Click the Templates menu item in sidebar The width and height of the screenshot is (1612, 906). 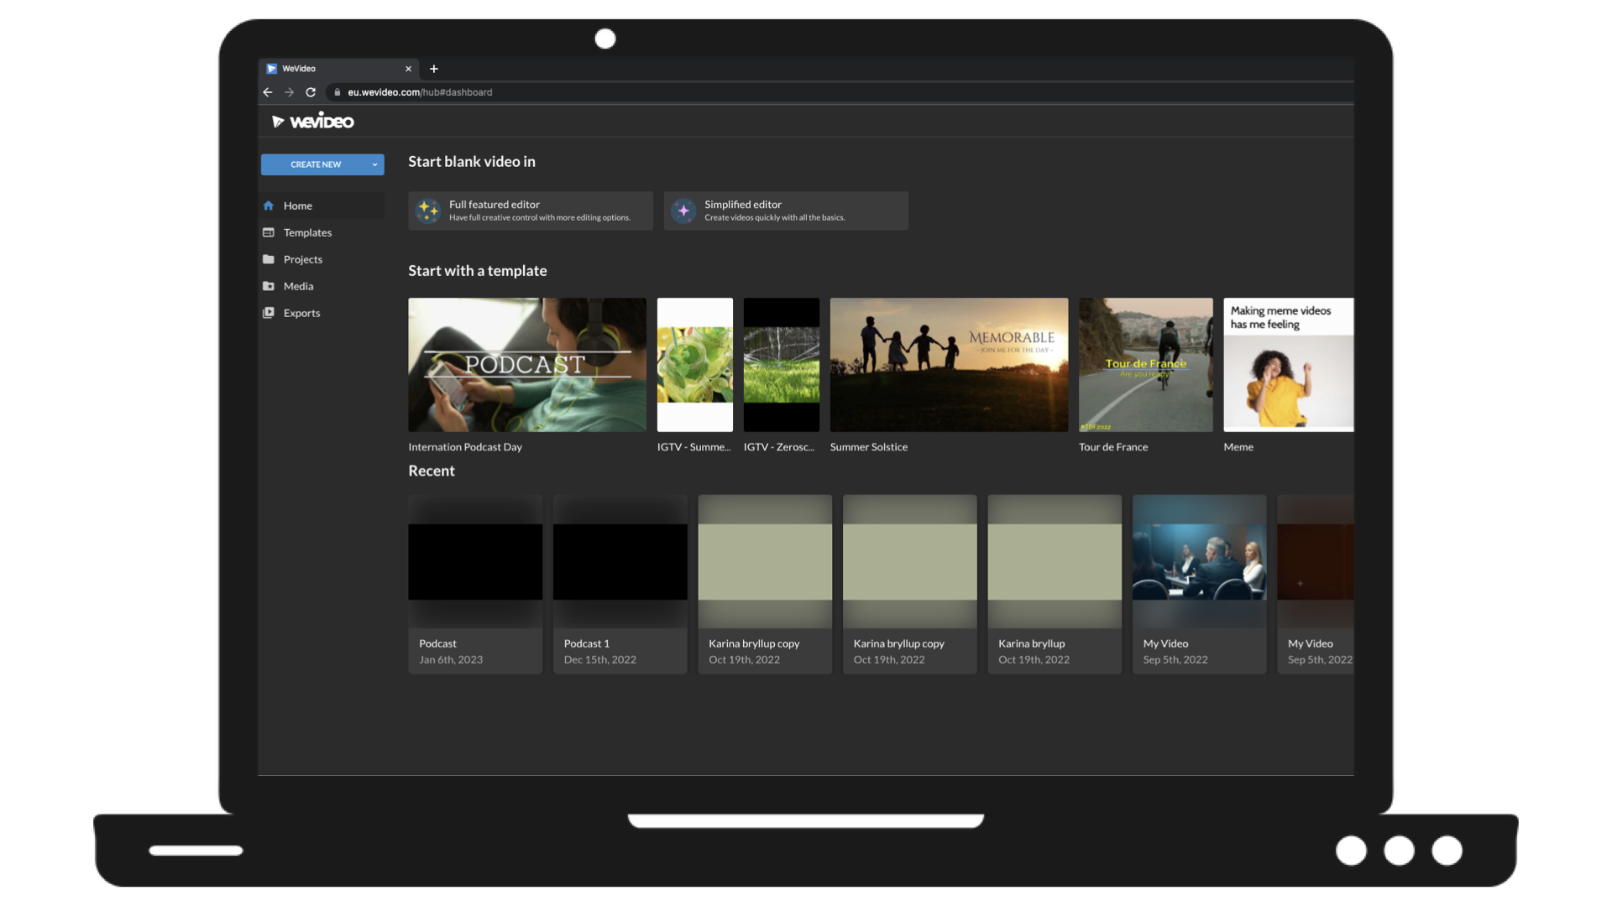coord(306,232)
